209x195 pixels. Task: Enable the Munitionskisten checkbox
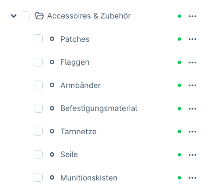pos(38,177)
